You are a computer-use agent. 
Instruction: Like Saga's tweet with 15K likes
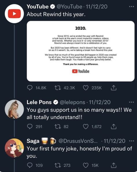[86, 165]
